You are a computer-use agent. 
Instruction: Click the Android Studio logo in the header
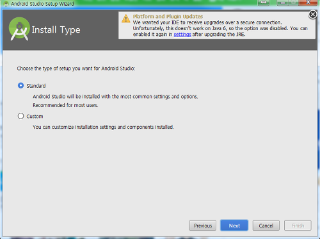tap(19, 29)
